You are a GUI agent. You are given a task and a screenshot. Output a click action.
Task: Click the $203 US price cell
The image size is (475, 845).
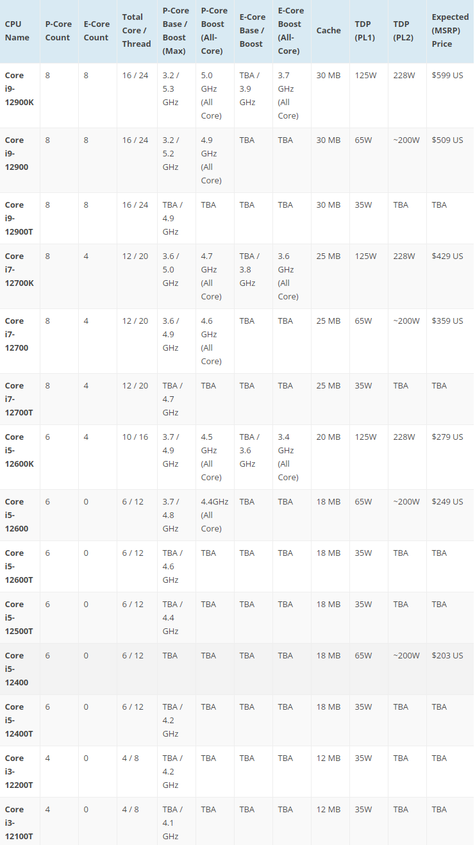point(447,656)
